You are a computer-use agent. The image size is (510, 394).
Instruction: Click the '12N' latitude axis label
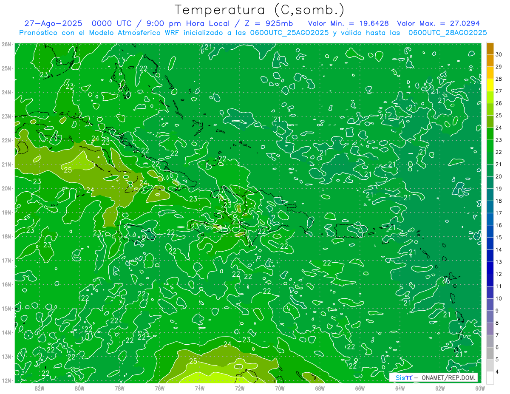click(6, 380)
